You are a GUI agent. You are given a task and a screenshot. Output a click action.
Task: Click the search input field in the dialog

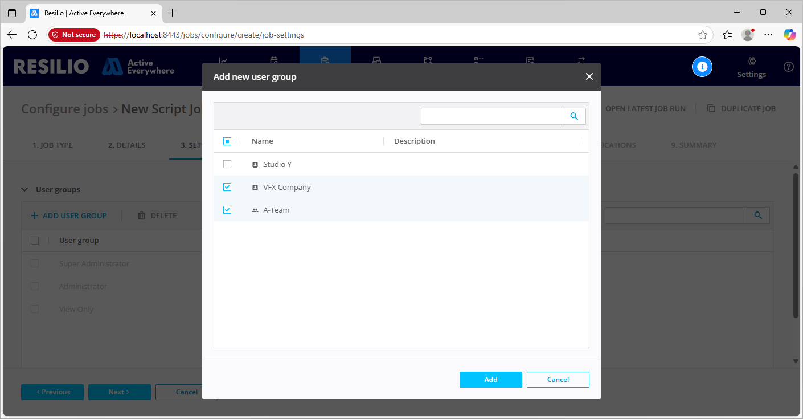(491, 116)
